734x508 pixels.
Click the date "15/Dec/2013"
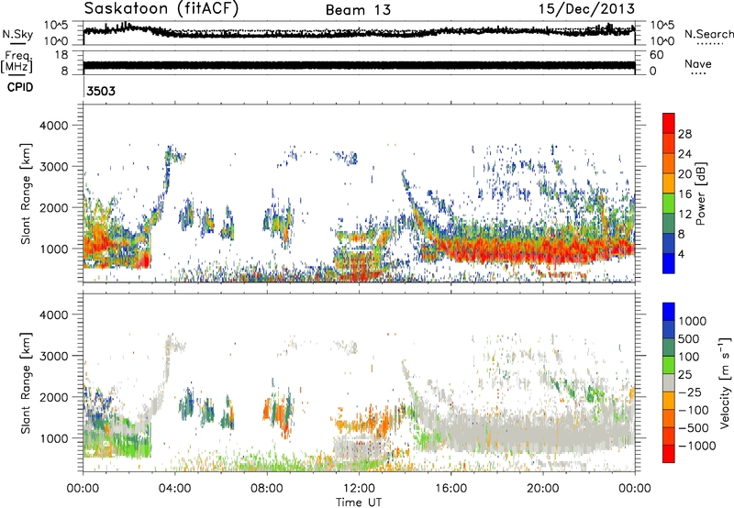coord(586,9)
